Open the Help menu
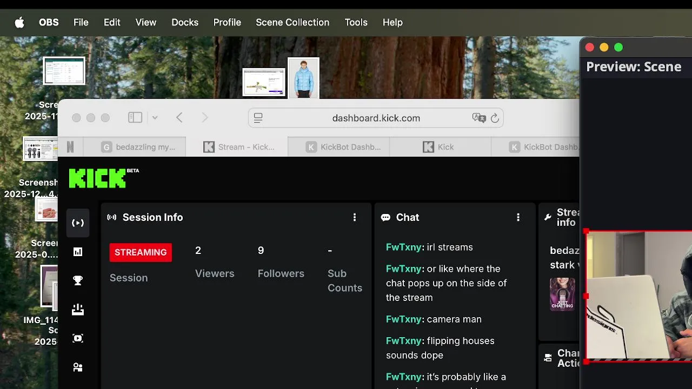This screenshot has width=692, height=389. [x=392, y=22]
